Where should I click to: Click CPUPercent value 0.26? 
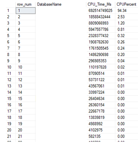coord(121,42)
